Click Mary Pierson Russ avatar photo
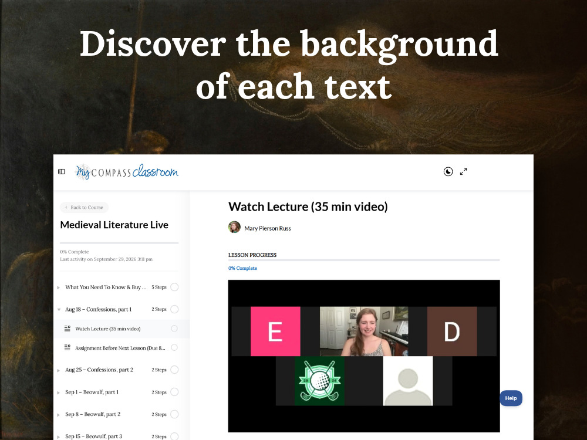The height and width of the screenshot is (440, 587). coord(234,228)
